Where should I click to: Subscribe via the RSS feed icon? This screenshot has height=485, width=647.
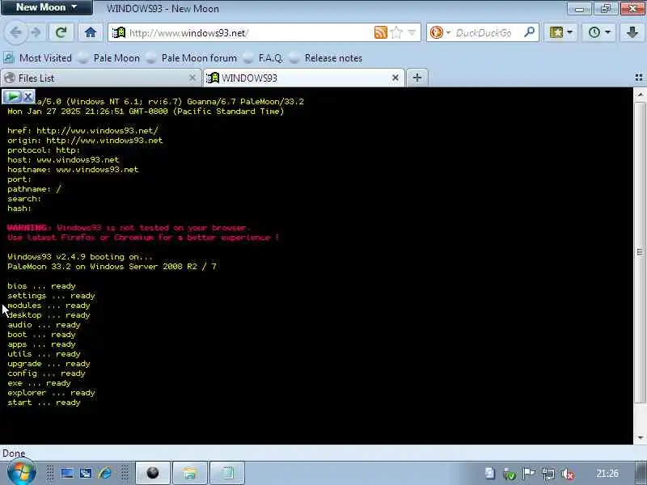click(x=380, y=32)
